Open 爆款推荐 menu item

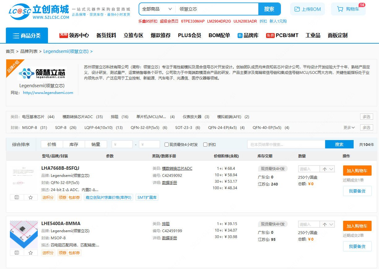161,36
